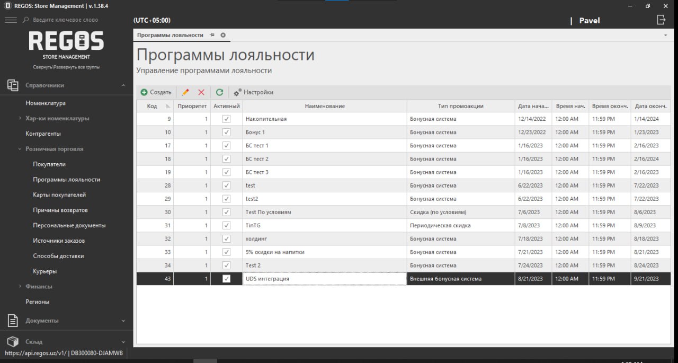Select Программы лояльности in the sidebar
The width and height of the screenshot is (678, 363).
pyautogui.click(x=66, y=180)
